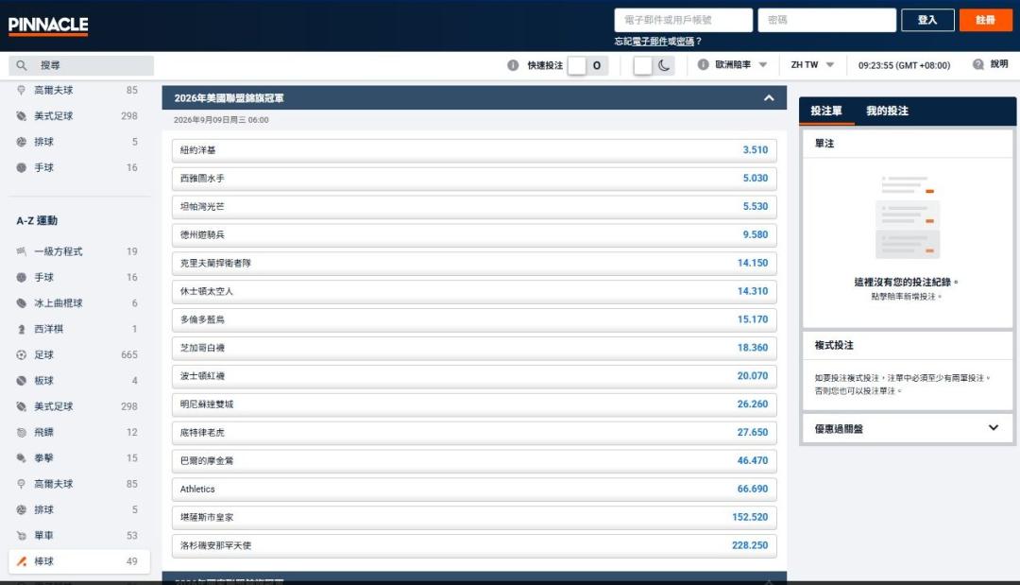
Task: Select the 足球 soccer icon
Action: [x=22, y=354]
